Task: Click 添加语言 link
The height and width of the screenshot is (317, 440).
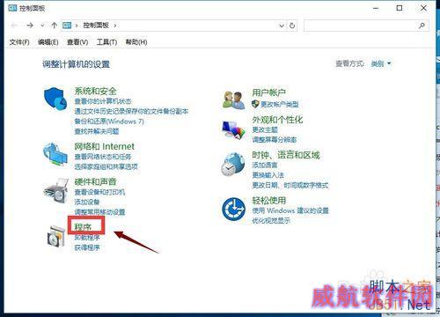Action: click(265, 165)
